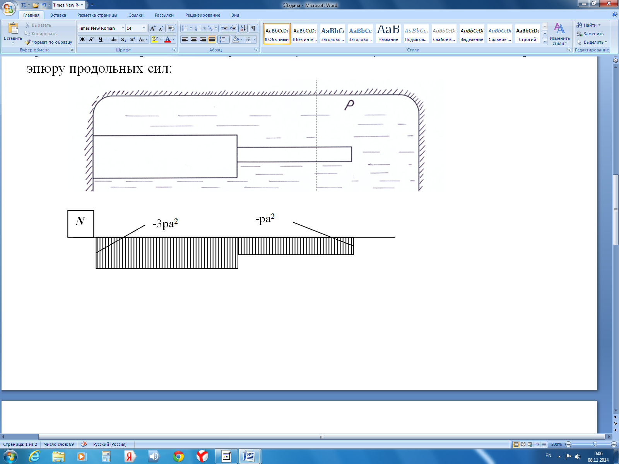Switch to the Вид tab
Viewport: 619px width, 464px height.
click(235, 15)
